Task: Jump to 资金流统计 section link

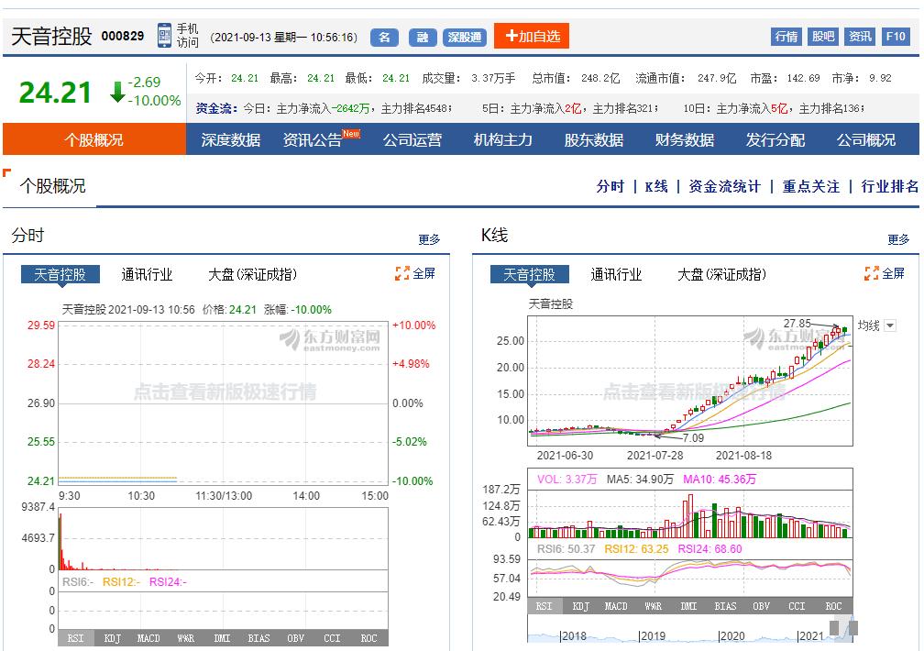Action: coord(724,187)
